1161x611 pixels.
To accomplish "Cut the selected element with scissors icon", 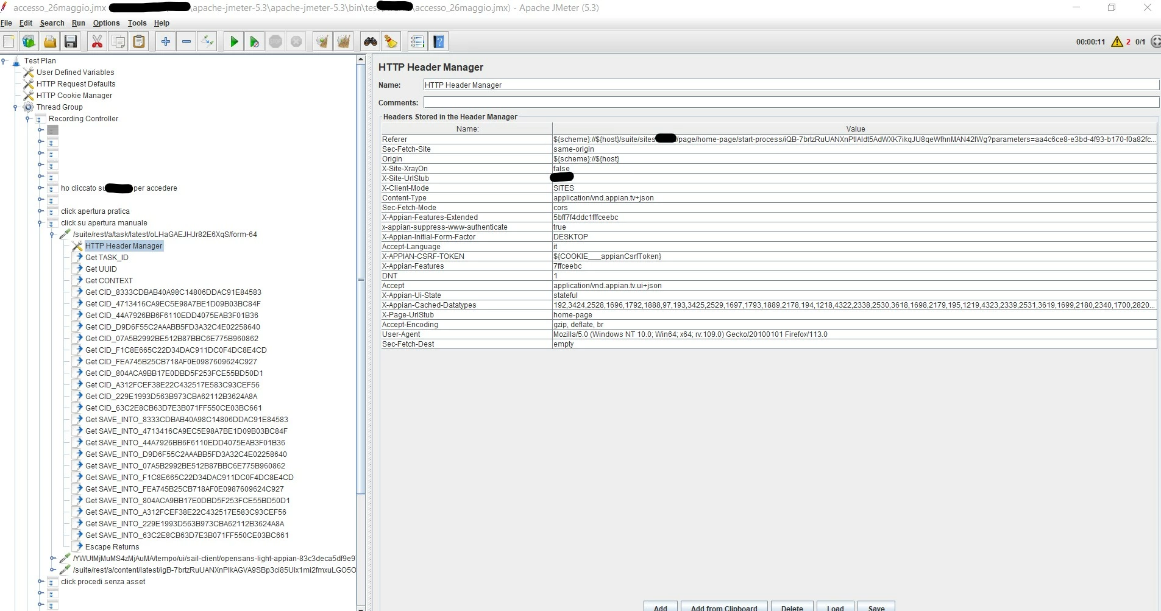I will click(x=97, y=41).
